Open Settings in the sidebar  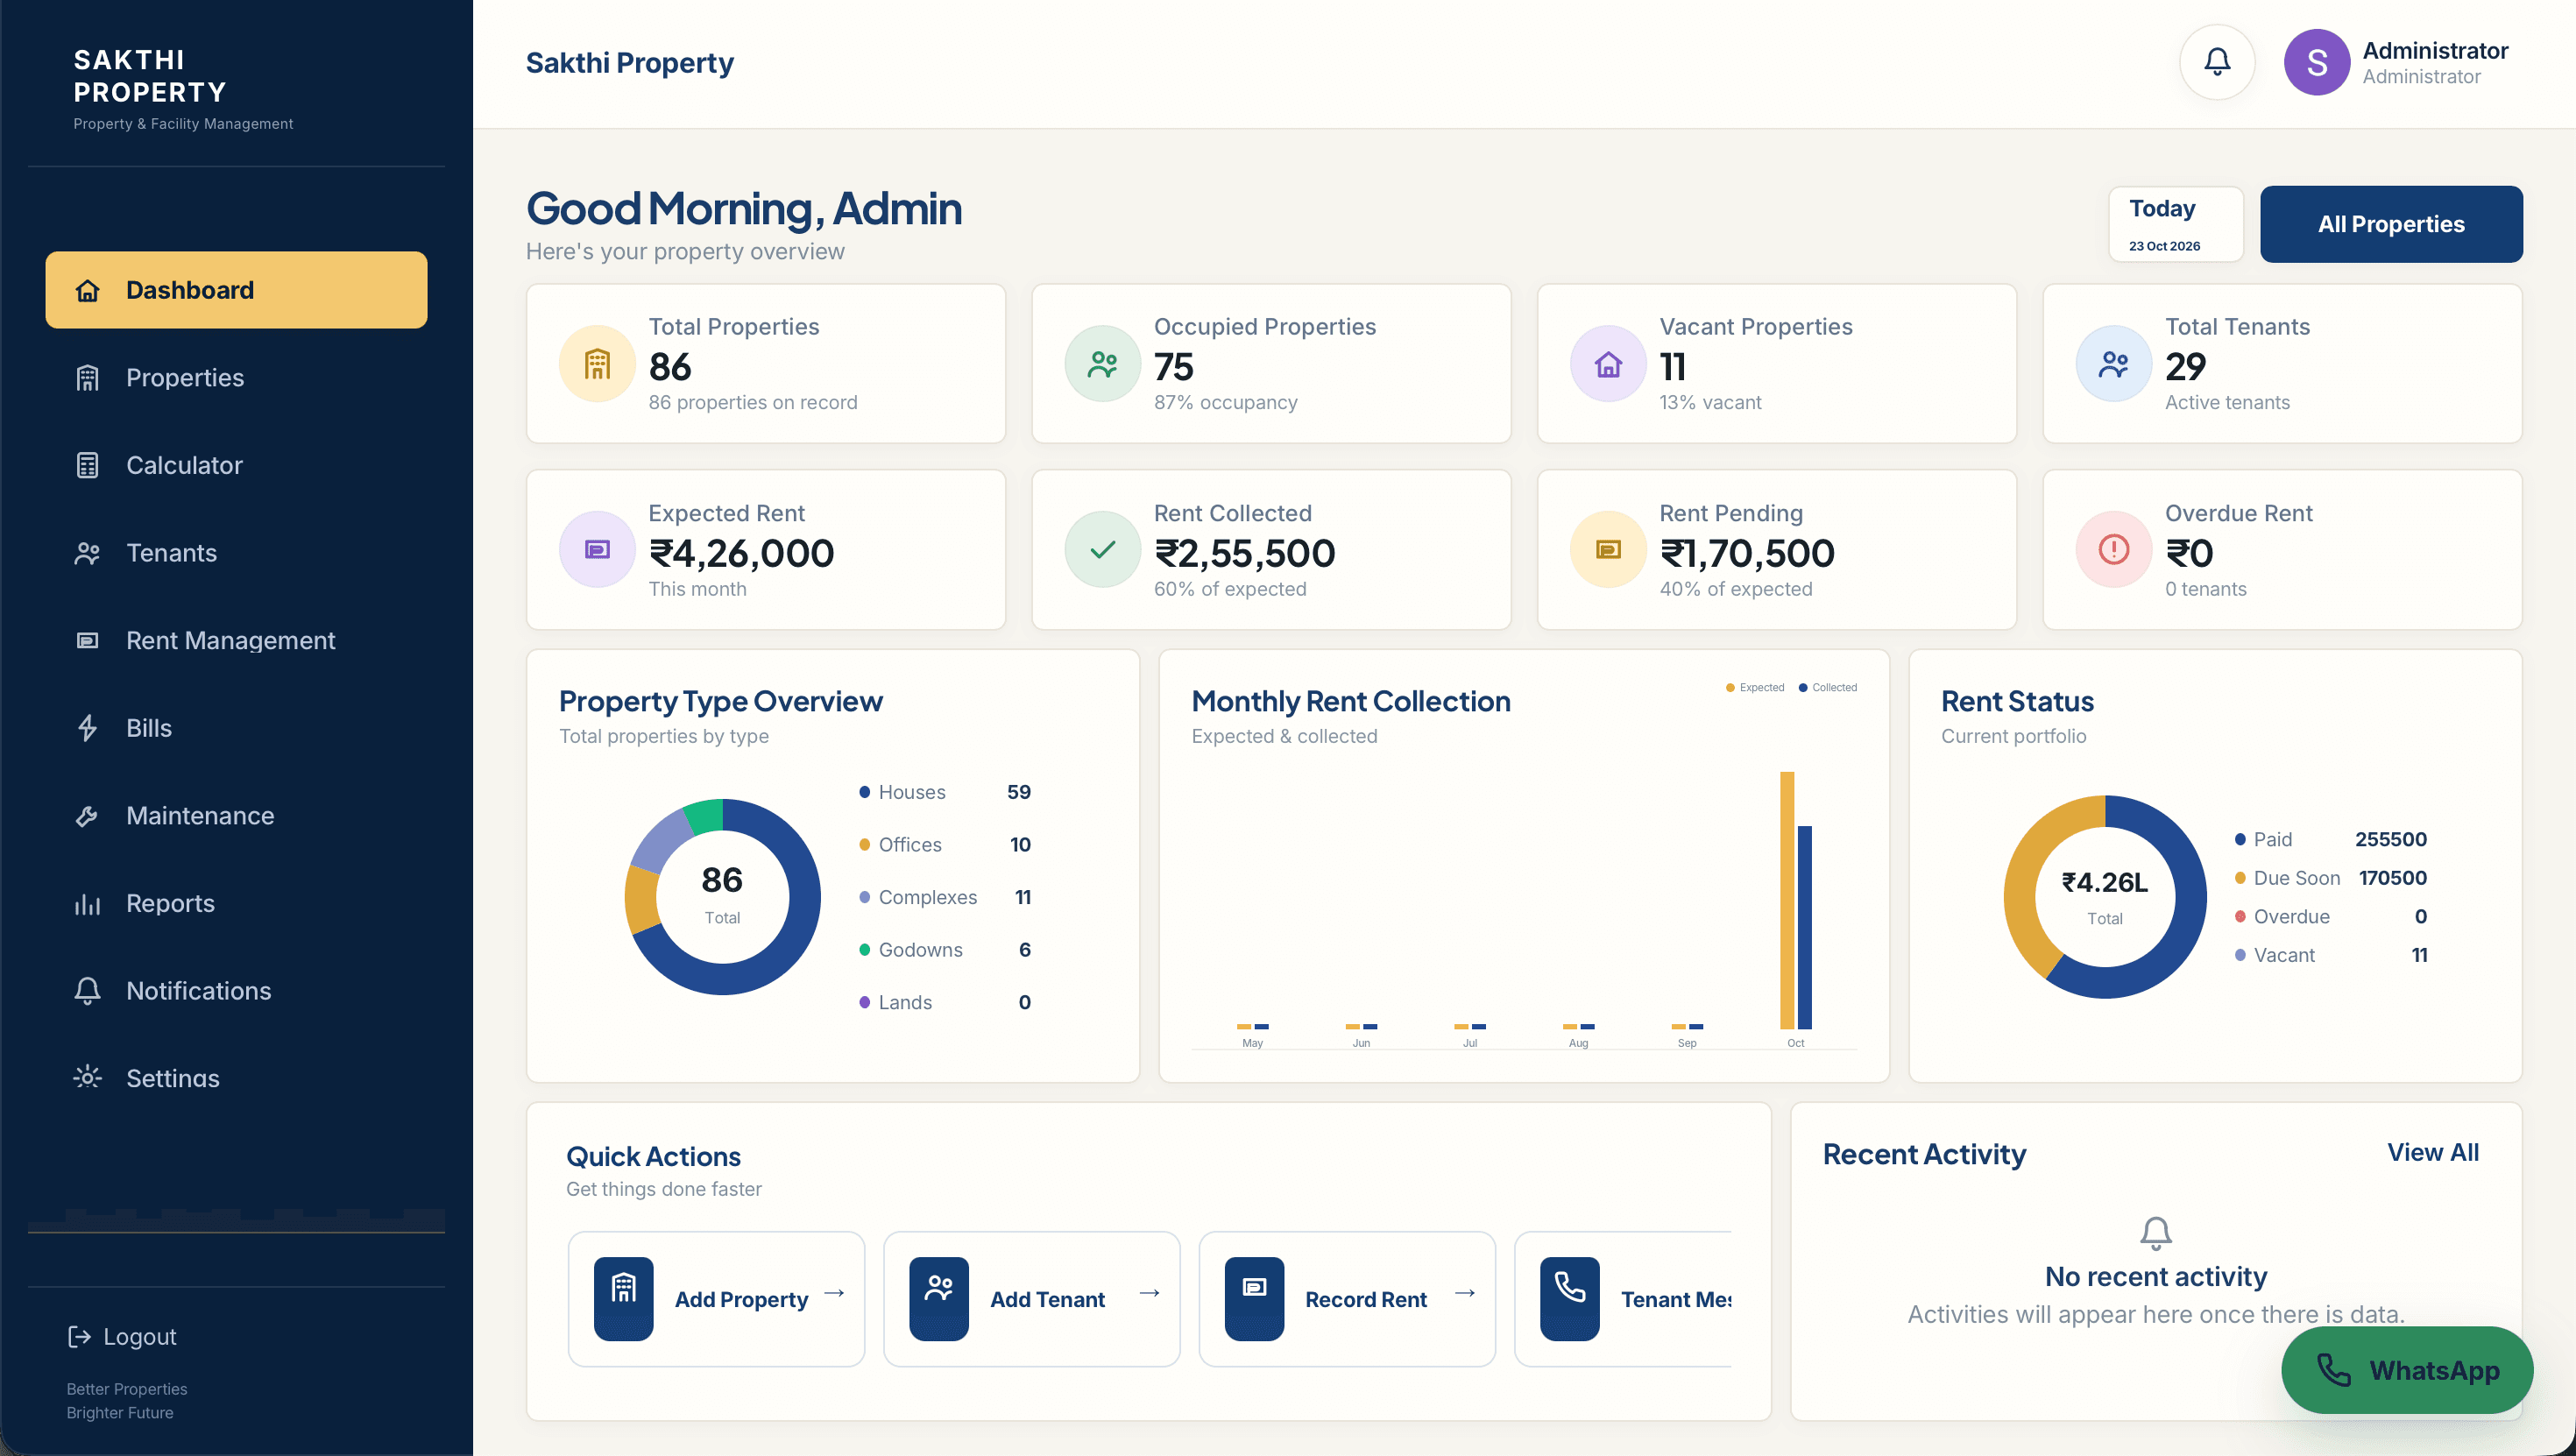(236, 1078)
